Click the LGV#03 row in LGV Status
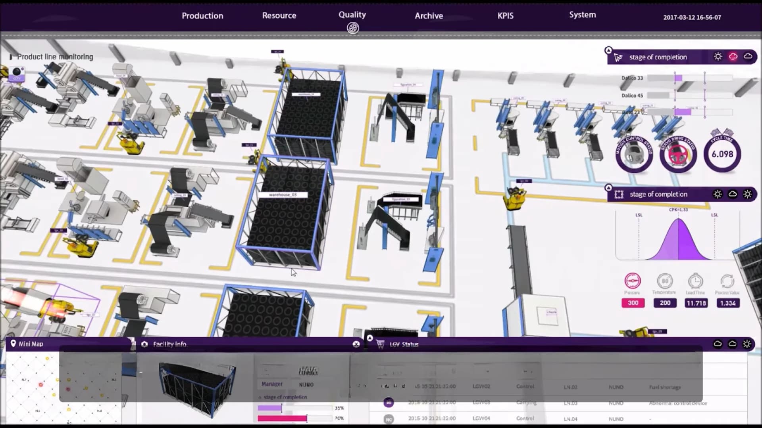The image size is (762, 428). 558,403
